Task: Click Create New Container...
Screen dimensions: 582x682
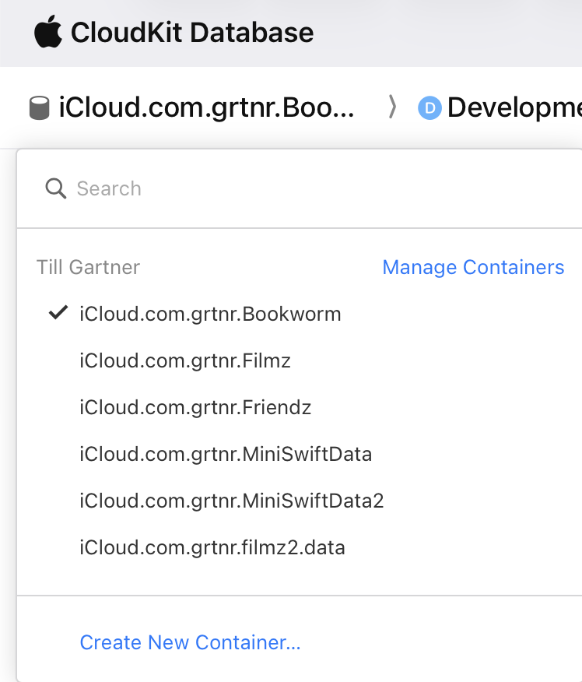Action: pyautogui.click(x=190, y=642)
